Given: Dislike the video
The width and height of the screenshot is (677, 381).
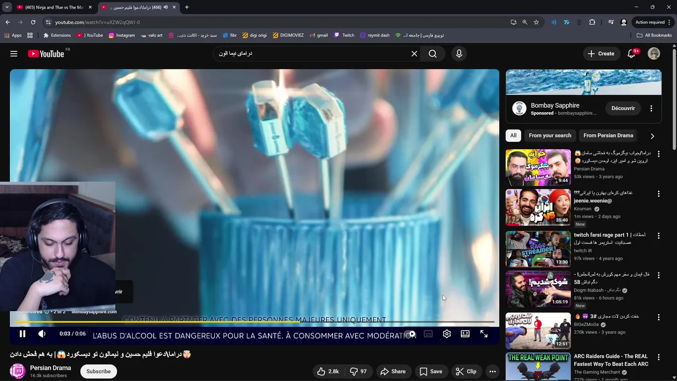Looking at the screenshot, I should pyautogui.click(x=359, y=371).
